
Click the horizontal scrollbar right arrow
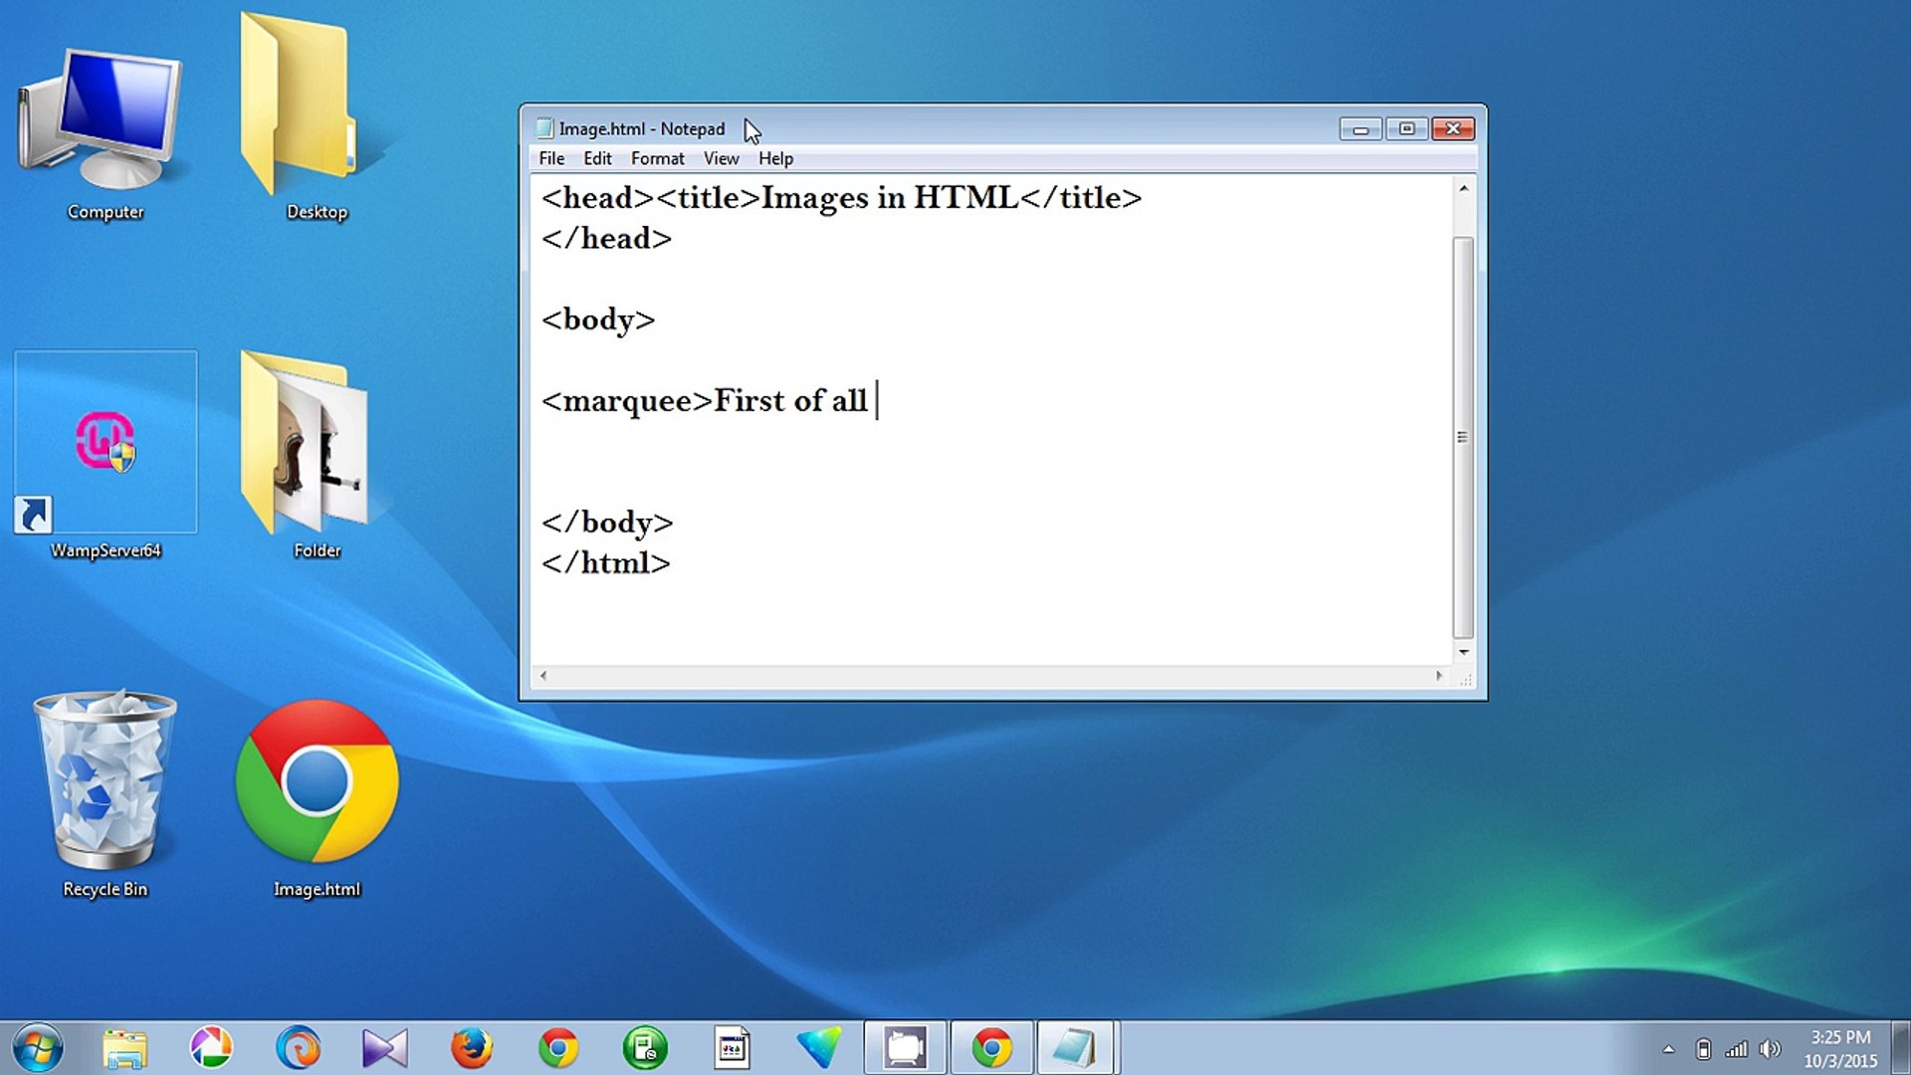click(1439, 676)
